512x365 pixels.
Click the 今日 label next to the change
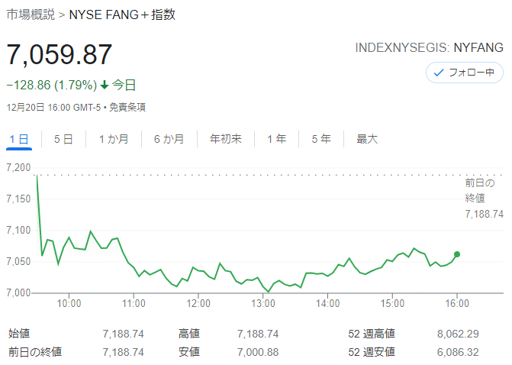pos(124,86)
